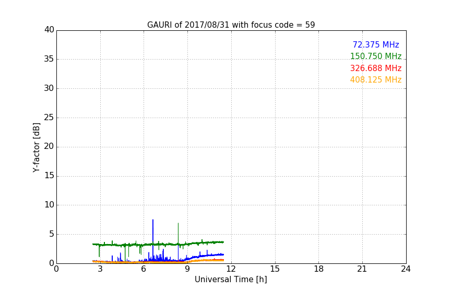Click x-axis tick label '9'
Viewport: 451px width, 301px height.
pos(187,269)
